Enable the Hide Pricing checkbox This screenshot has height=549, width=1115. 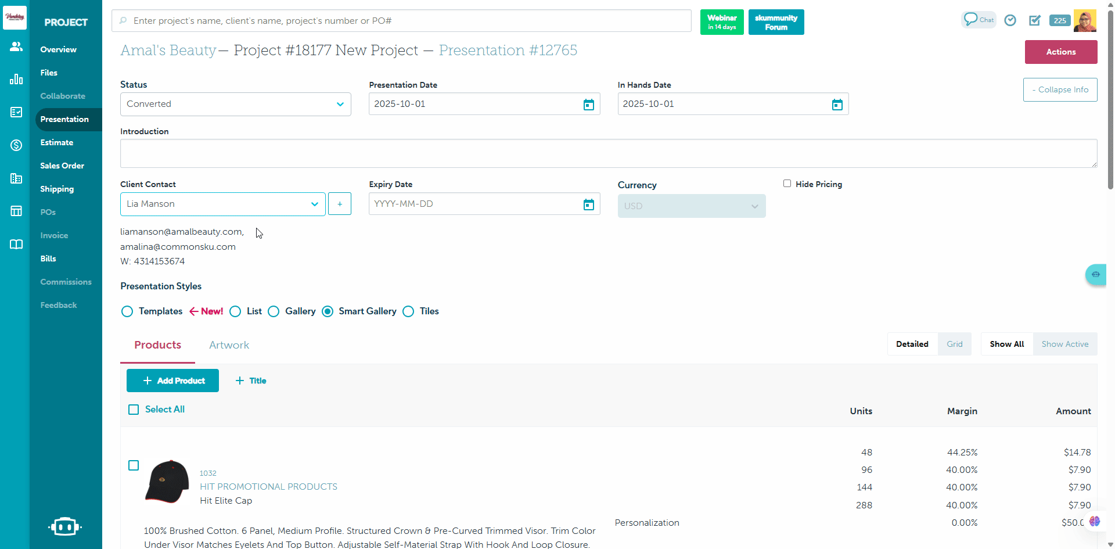pos(787,184)
